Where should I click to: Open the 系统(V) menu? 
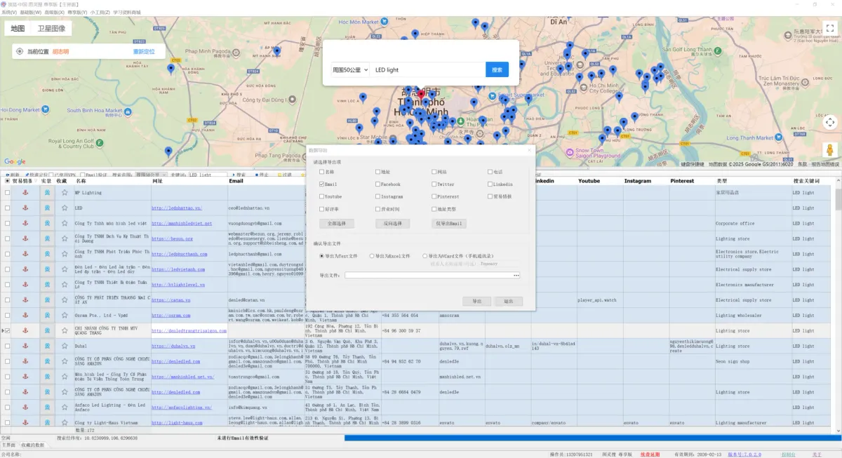click(x=9, y=12)
